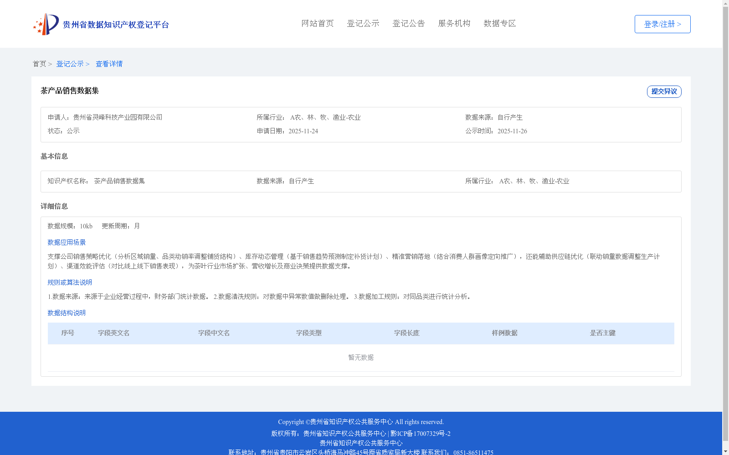The width and height of the screenshot is (729, 455).
Task: Click 黔ICP备17007329号-2 in the footer
Action: pos(421,434)
